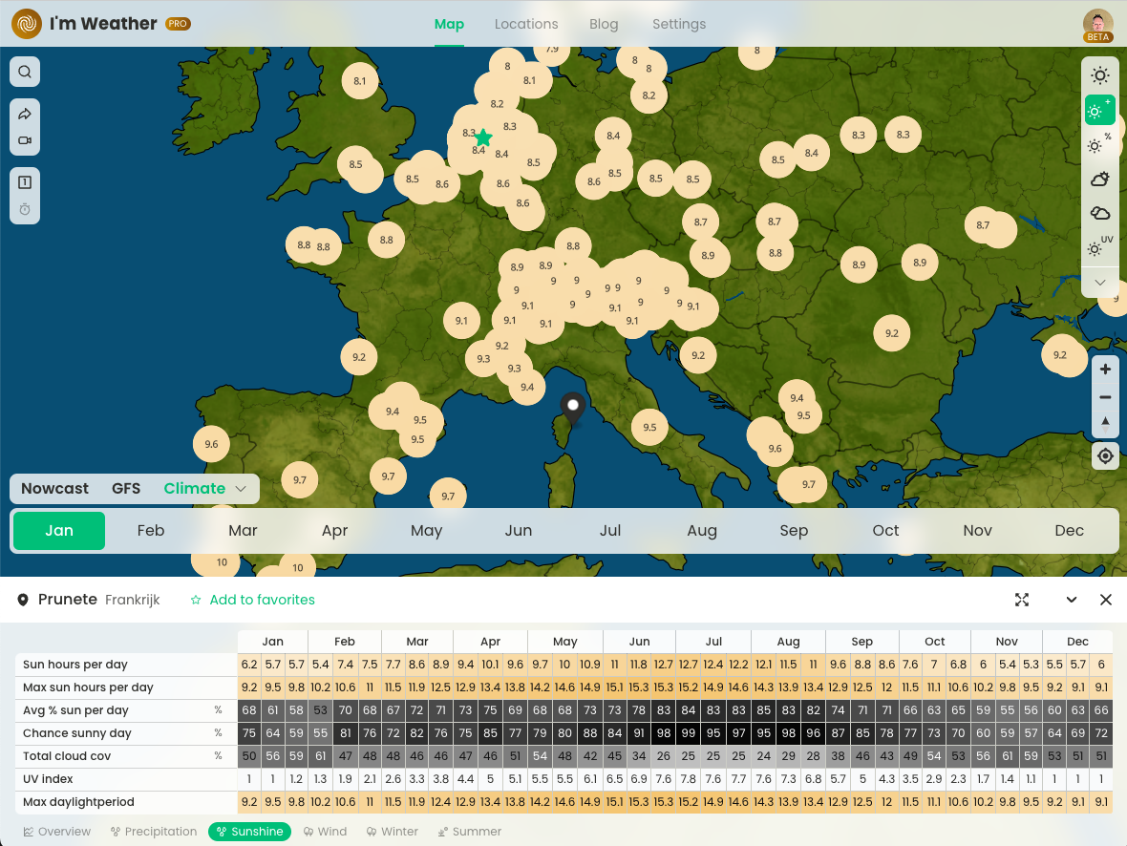Select the UV index weather layer
This screenshot has height=846, width=1127.
pos(1099,248)
